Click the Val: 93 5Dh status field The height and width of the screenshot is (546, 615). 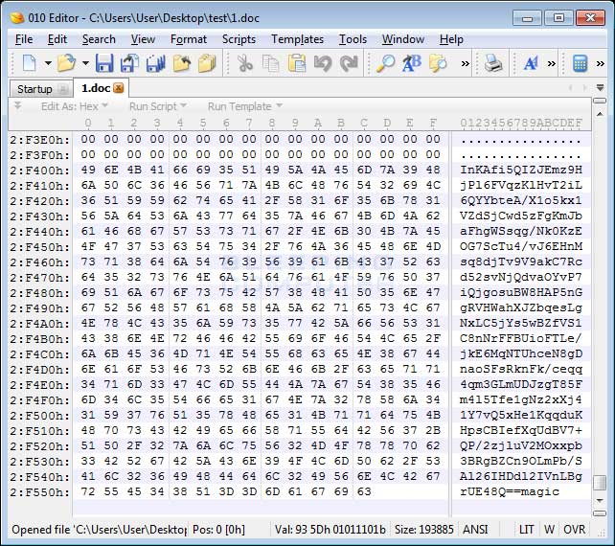330,530
